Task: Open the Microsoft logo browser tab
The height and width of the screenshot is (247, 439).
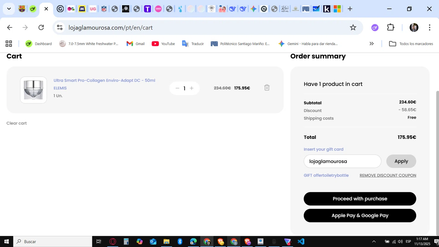Action: point(337,9)
